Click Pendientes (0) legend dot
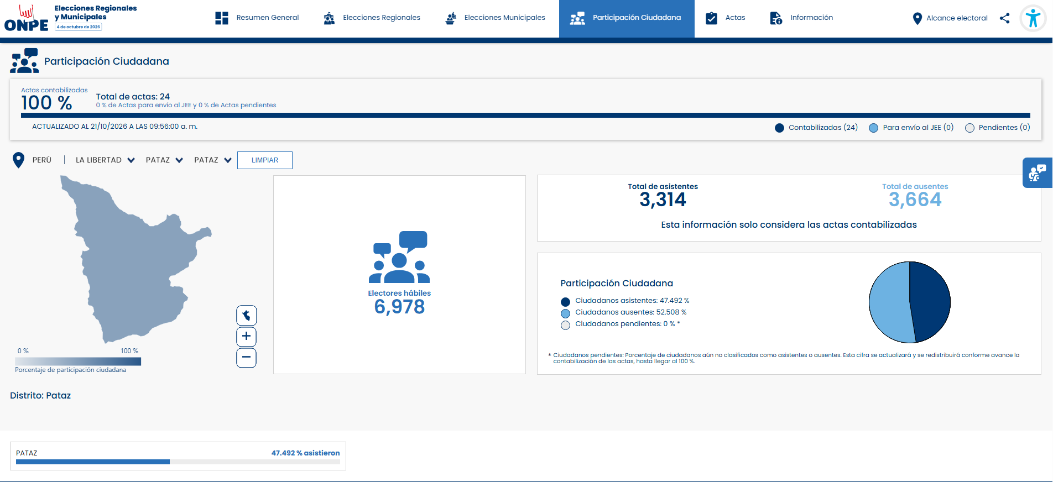The height and width of the screenshot is (482, 1053). 969,128
